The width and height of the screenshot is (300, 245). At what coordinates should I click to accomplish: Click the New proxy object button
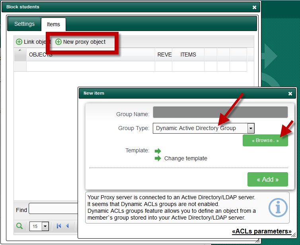pos(80,42)
